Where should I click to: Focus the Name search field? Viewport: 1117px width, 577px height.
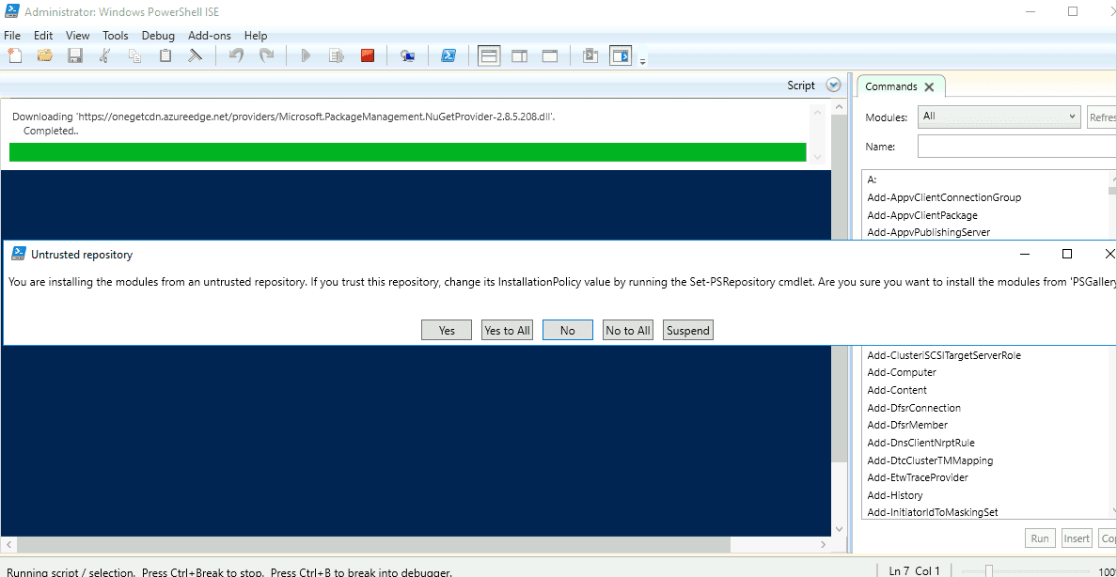click(x=1017, y=146)
